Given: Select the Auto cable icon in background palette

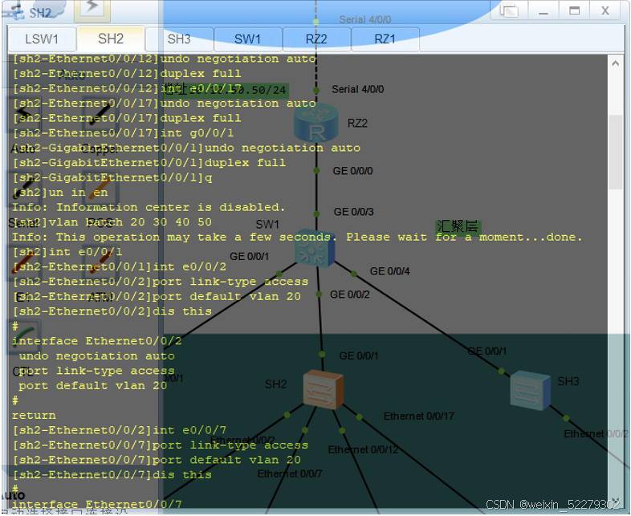Looking at the screenshot, I should coord(24,116).
